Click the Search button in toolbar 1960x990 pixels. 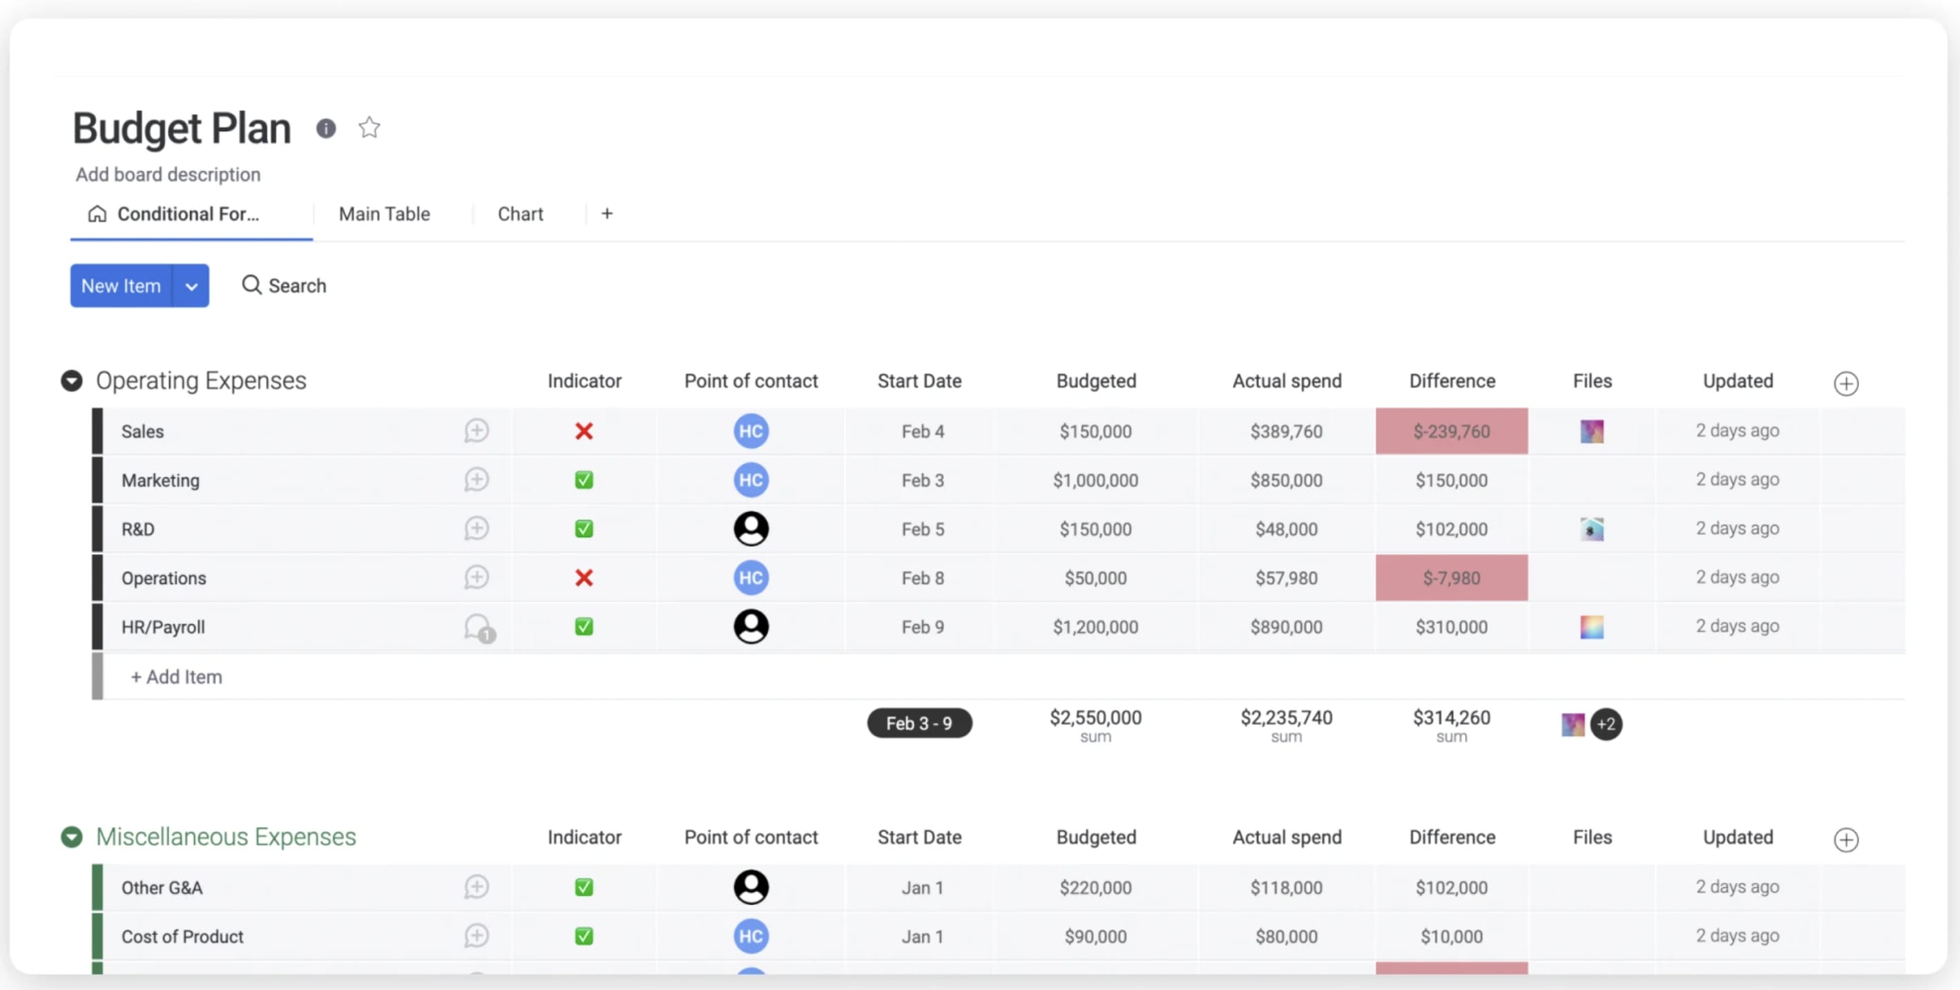coord(282,285)
